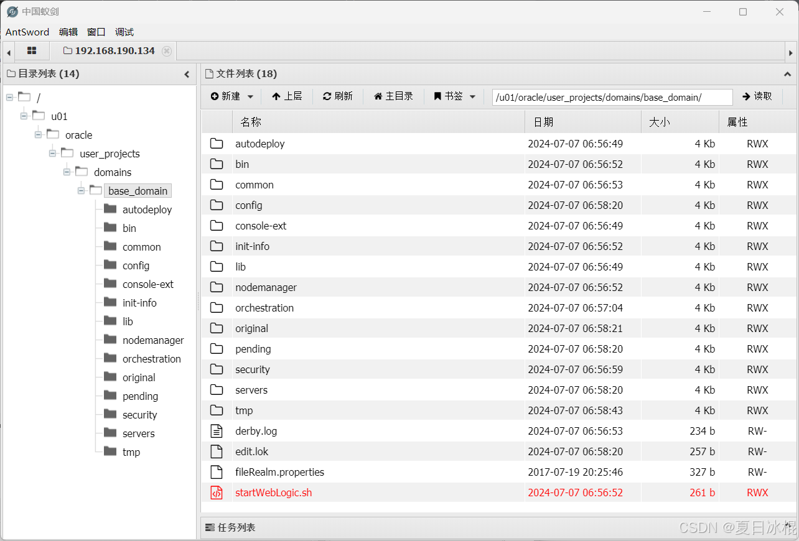
Task: Close the 192.168.190.134 tab
Action: (167, 51)
